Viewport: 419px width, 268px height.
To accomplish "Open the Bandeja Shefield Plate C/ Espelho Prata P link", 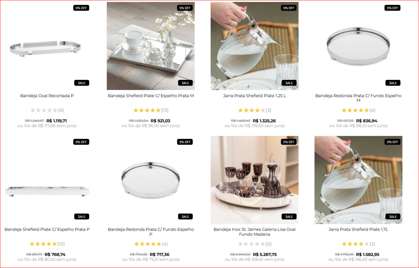I will coord(47,229).
